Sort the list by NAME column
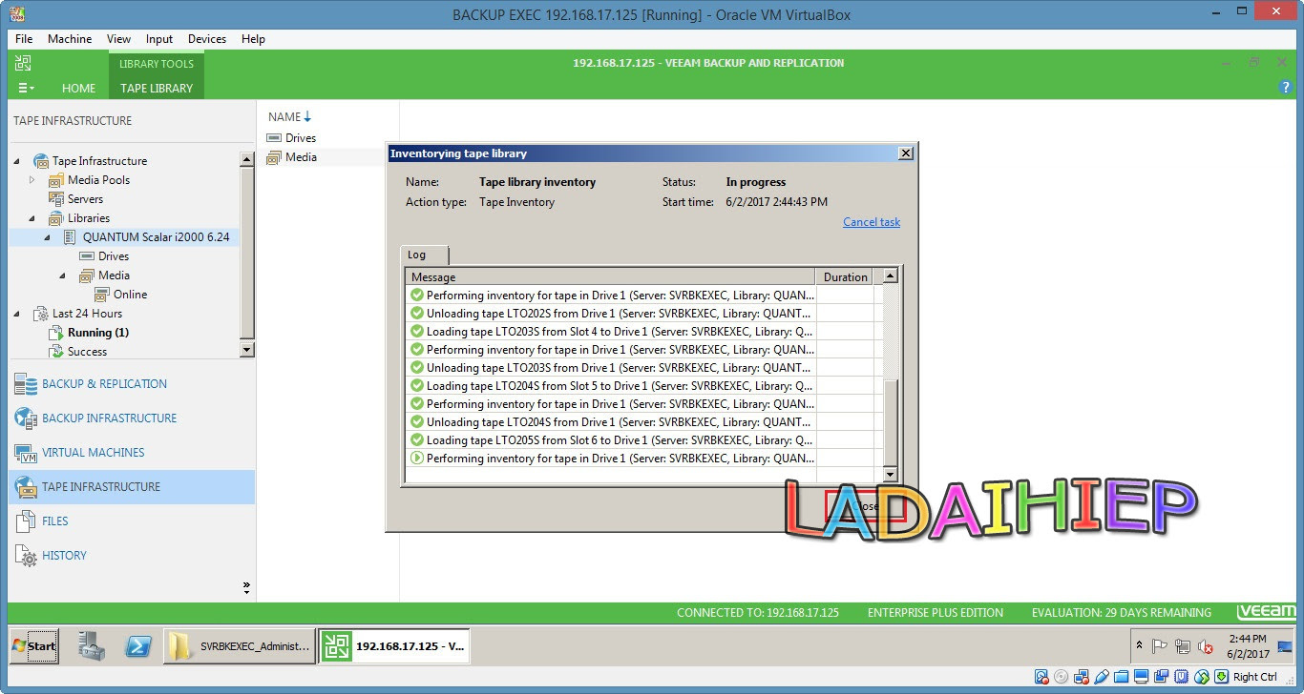The height and width of the screenshot is (694, 1304). point(290,117)
